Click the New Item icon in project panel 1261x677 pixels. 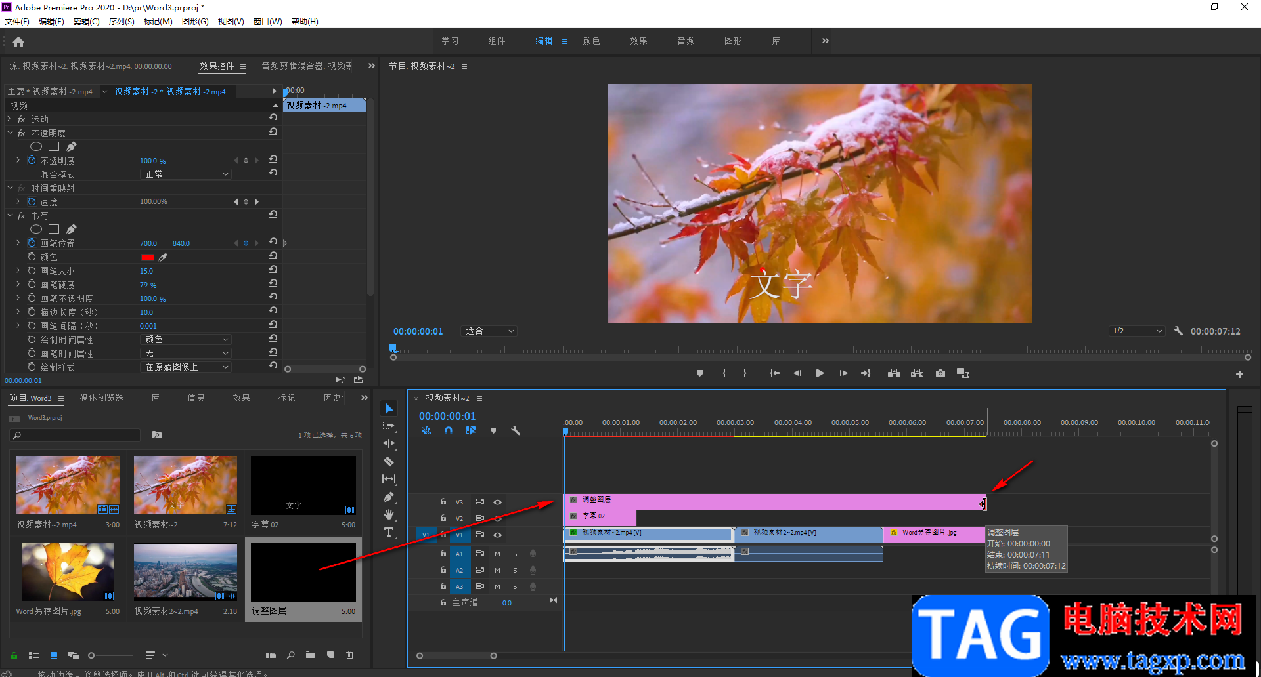tap(330, 655)
